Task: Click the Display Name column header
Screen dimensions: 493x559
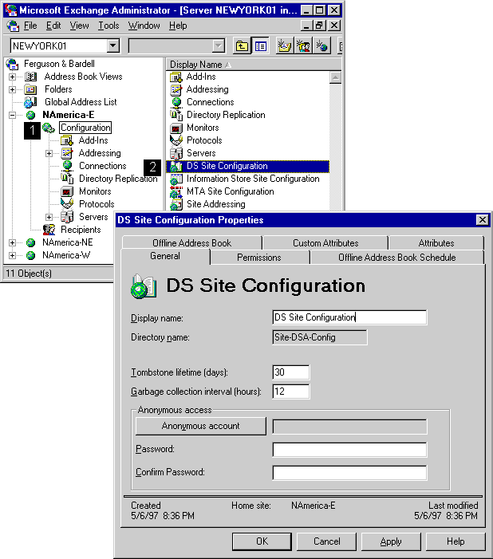Action: [x=254, y=65]
